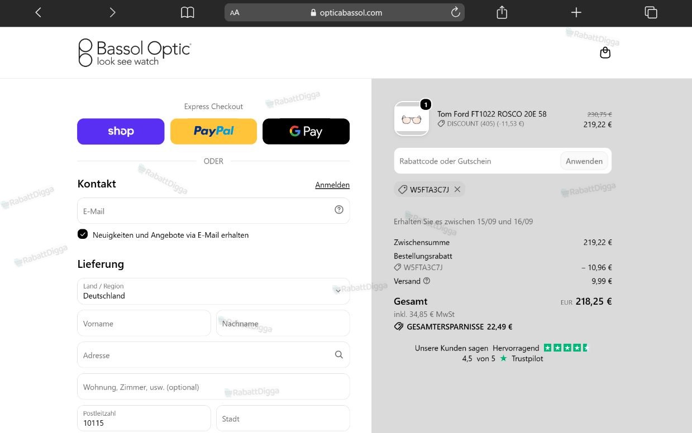This screenshot has width=692, height=433.
Task: Open a new tab with the plus icon
Action: pyautogui.click(x=576, y=12)
